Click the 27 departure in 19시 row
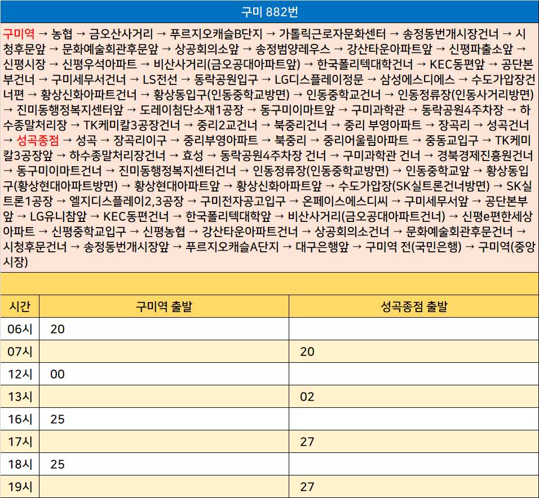The image size is (539, 498). click(x=307, y=487)
